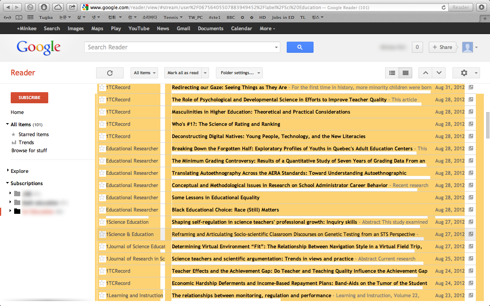The image size is (490, 306).
Task: Open 'Some Lessons in Educational Equality' external link icon
Action: (471, 197)
